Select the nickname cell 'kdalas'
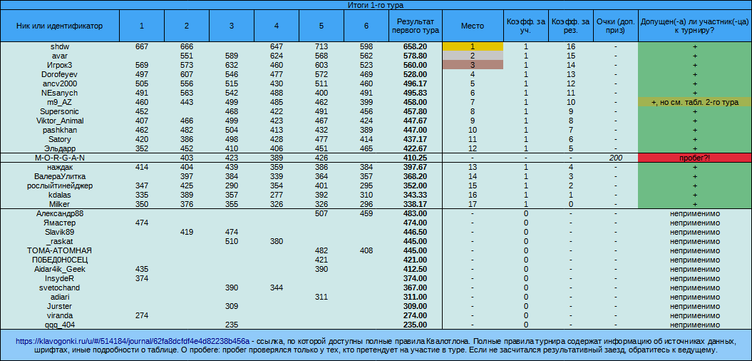Viewport: 752px width, 361px height. point(59,195)
